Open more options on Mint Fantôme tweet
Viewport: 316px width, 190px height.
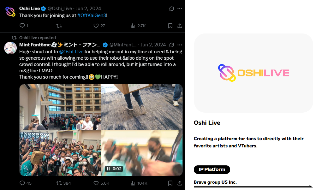pyautogui.click(x=180, y=45)
